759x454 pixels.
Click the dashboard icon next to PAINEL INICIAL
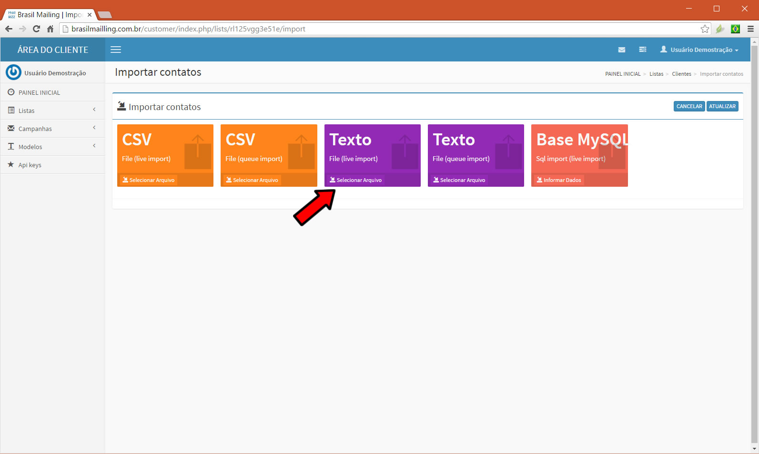pos(11,92)
